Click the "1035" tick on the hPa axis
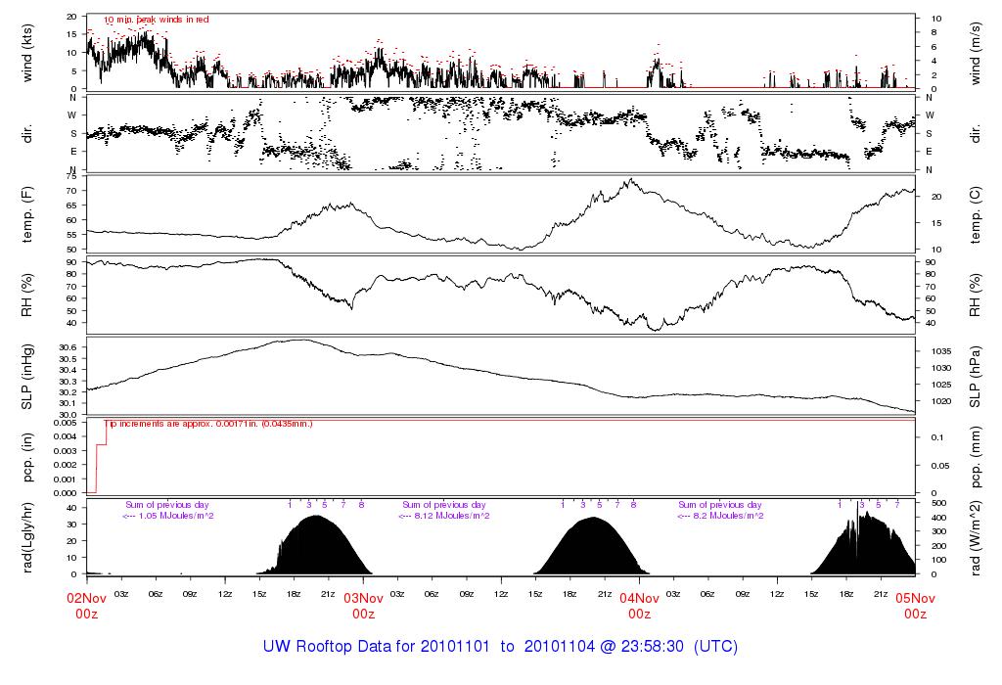The width and height of the screenshot is (1002, 685). click(941, 351)
